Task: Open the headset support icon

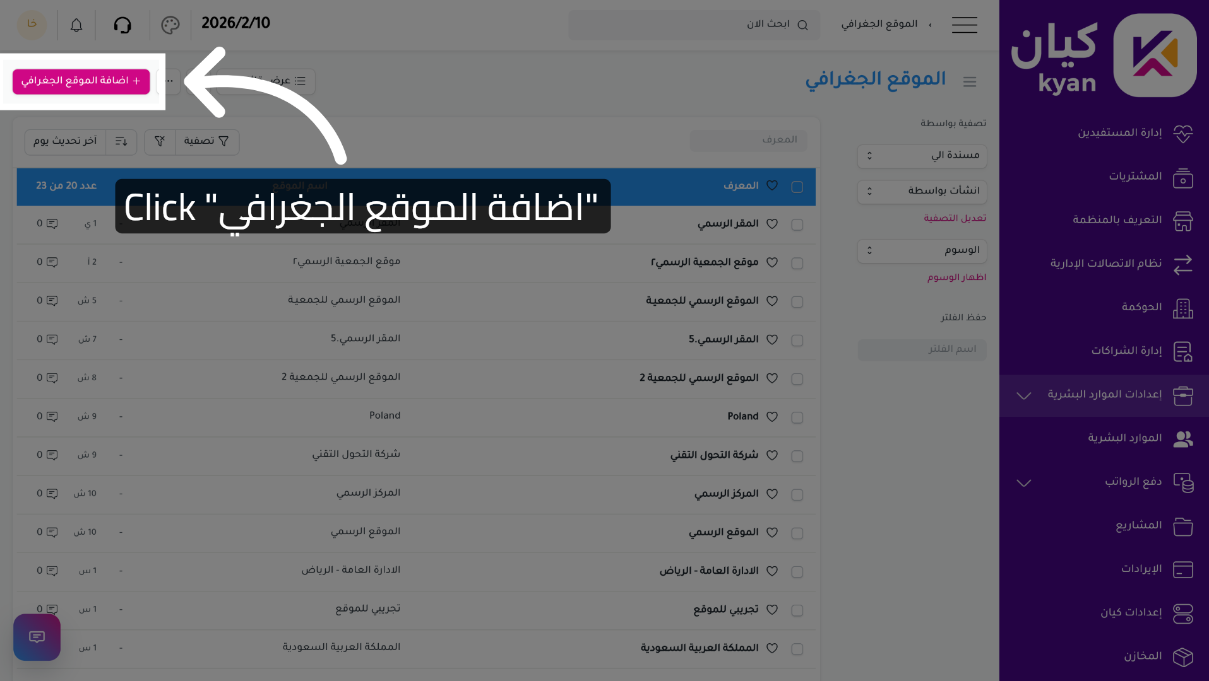Action: [122, 25]
